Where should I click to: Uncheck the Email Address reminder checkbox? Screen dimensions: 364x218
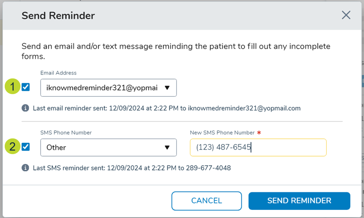[26, 87]
